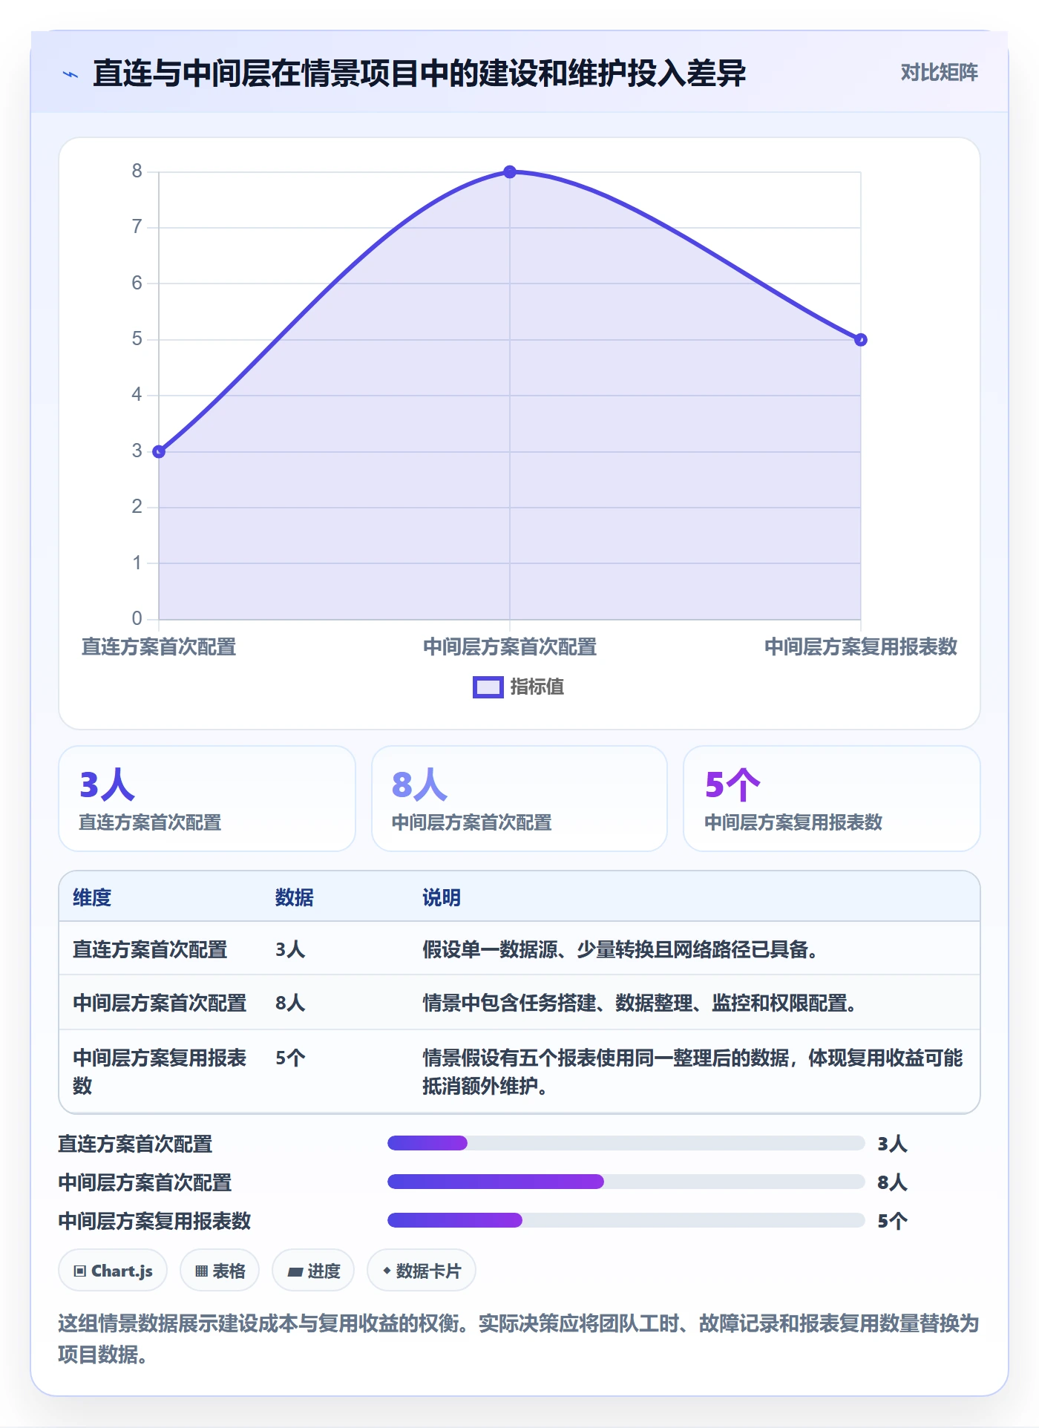Click the 中间层方案首次配置 progress bar
Viewport: 1039px width, 1428px height.
(x=626, y=1182)
